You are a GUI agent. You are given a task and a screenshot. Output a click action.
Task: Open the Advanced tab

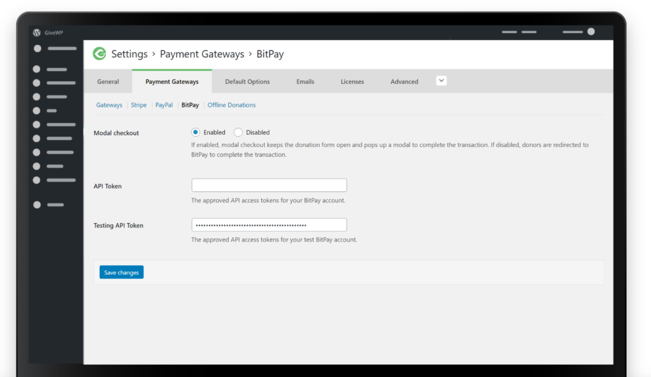tap(404, 81)
